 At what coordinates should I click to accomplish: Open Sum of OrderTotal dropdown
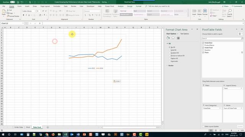[x=241, y=108]
